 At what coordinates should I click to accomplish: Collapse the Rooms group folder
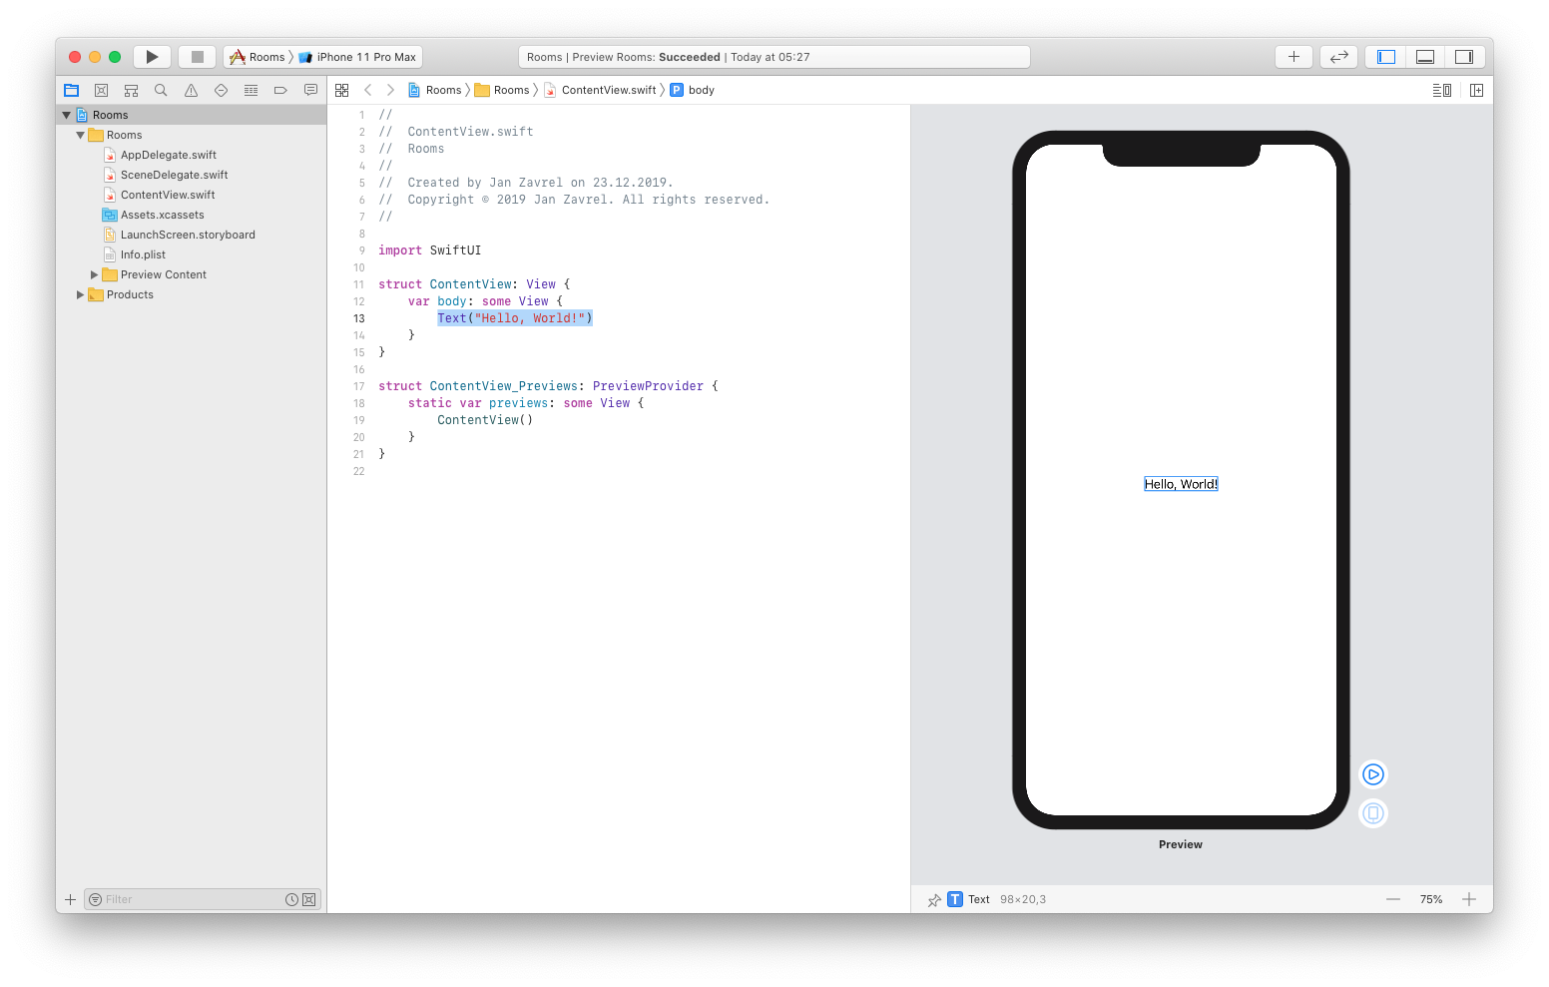coord(81,134)
